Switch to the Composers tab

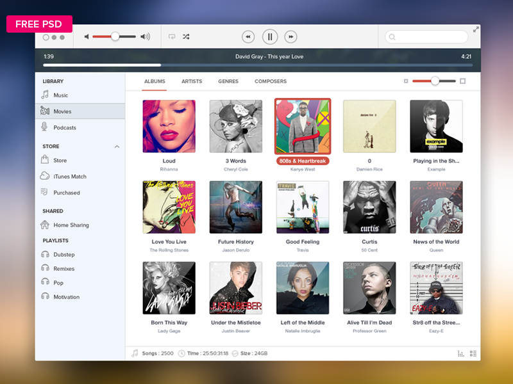pyautogui.click(x=271, y=81)
